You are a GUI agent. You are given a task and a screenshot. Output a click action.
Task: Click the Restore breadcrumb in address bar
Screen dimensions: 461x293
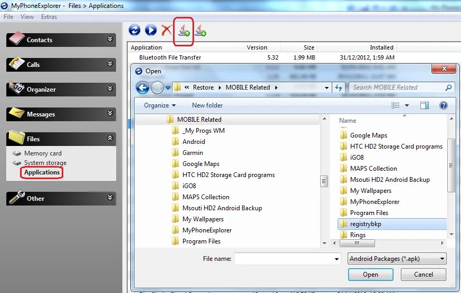point(203,87)
